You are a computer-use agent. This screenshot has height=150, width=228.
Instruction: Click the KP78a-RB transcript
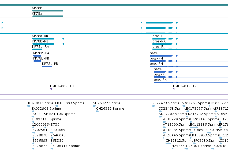pos(48,39)
